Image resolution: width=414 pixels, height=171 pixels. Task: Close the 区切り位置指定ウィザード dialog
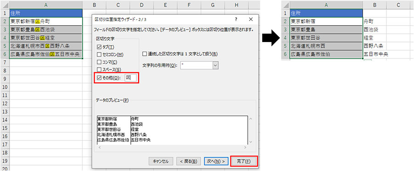251,19
